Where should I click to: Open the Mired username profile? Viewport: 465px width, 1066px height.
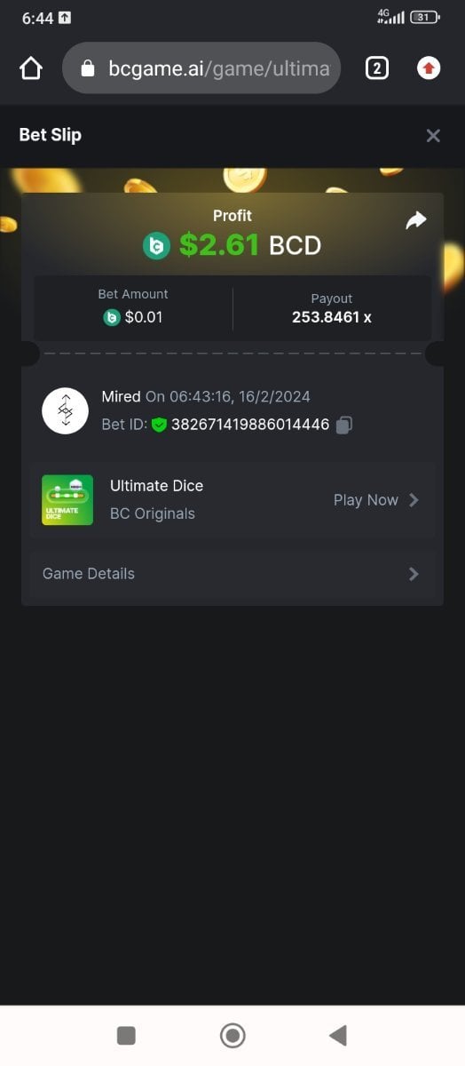tap(121, 396)
